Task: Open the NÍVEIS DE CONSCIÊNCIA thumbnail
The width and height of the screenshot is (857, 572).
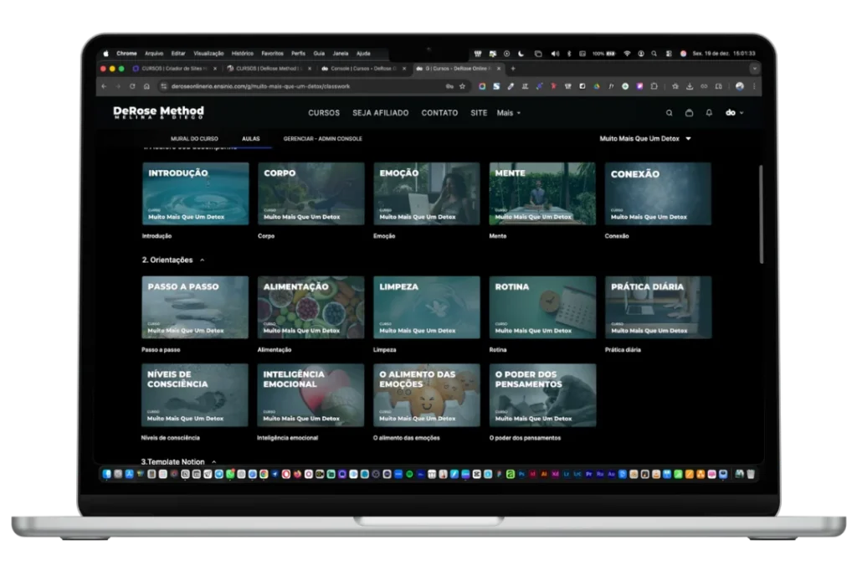Action: click(194, 395)
